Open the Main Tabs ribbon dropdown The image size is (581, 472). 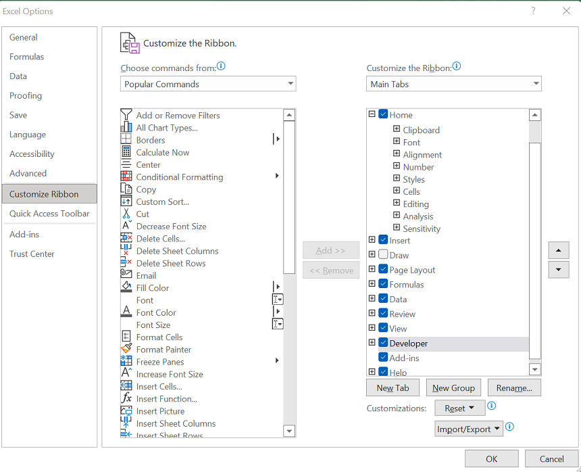click(x=453, y=84)
